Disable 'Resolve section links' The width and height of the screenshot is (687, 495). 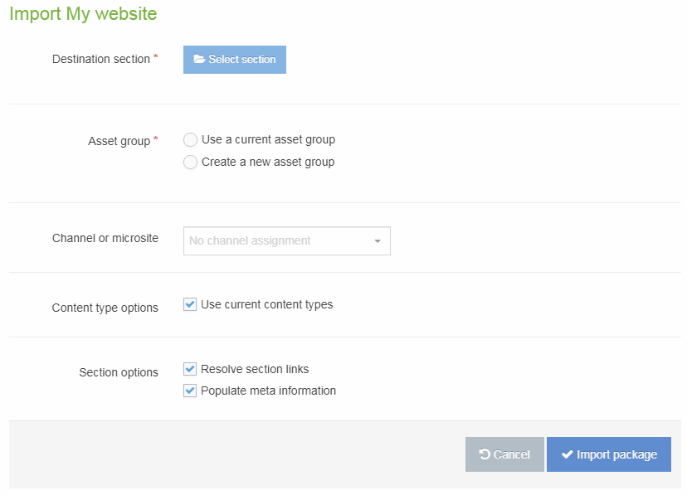(189, 368)
